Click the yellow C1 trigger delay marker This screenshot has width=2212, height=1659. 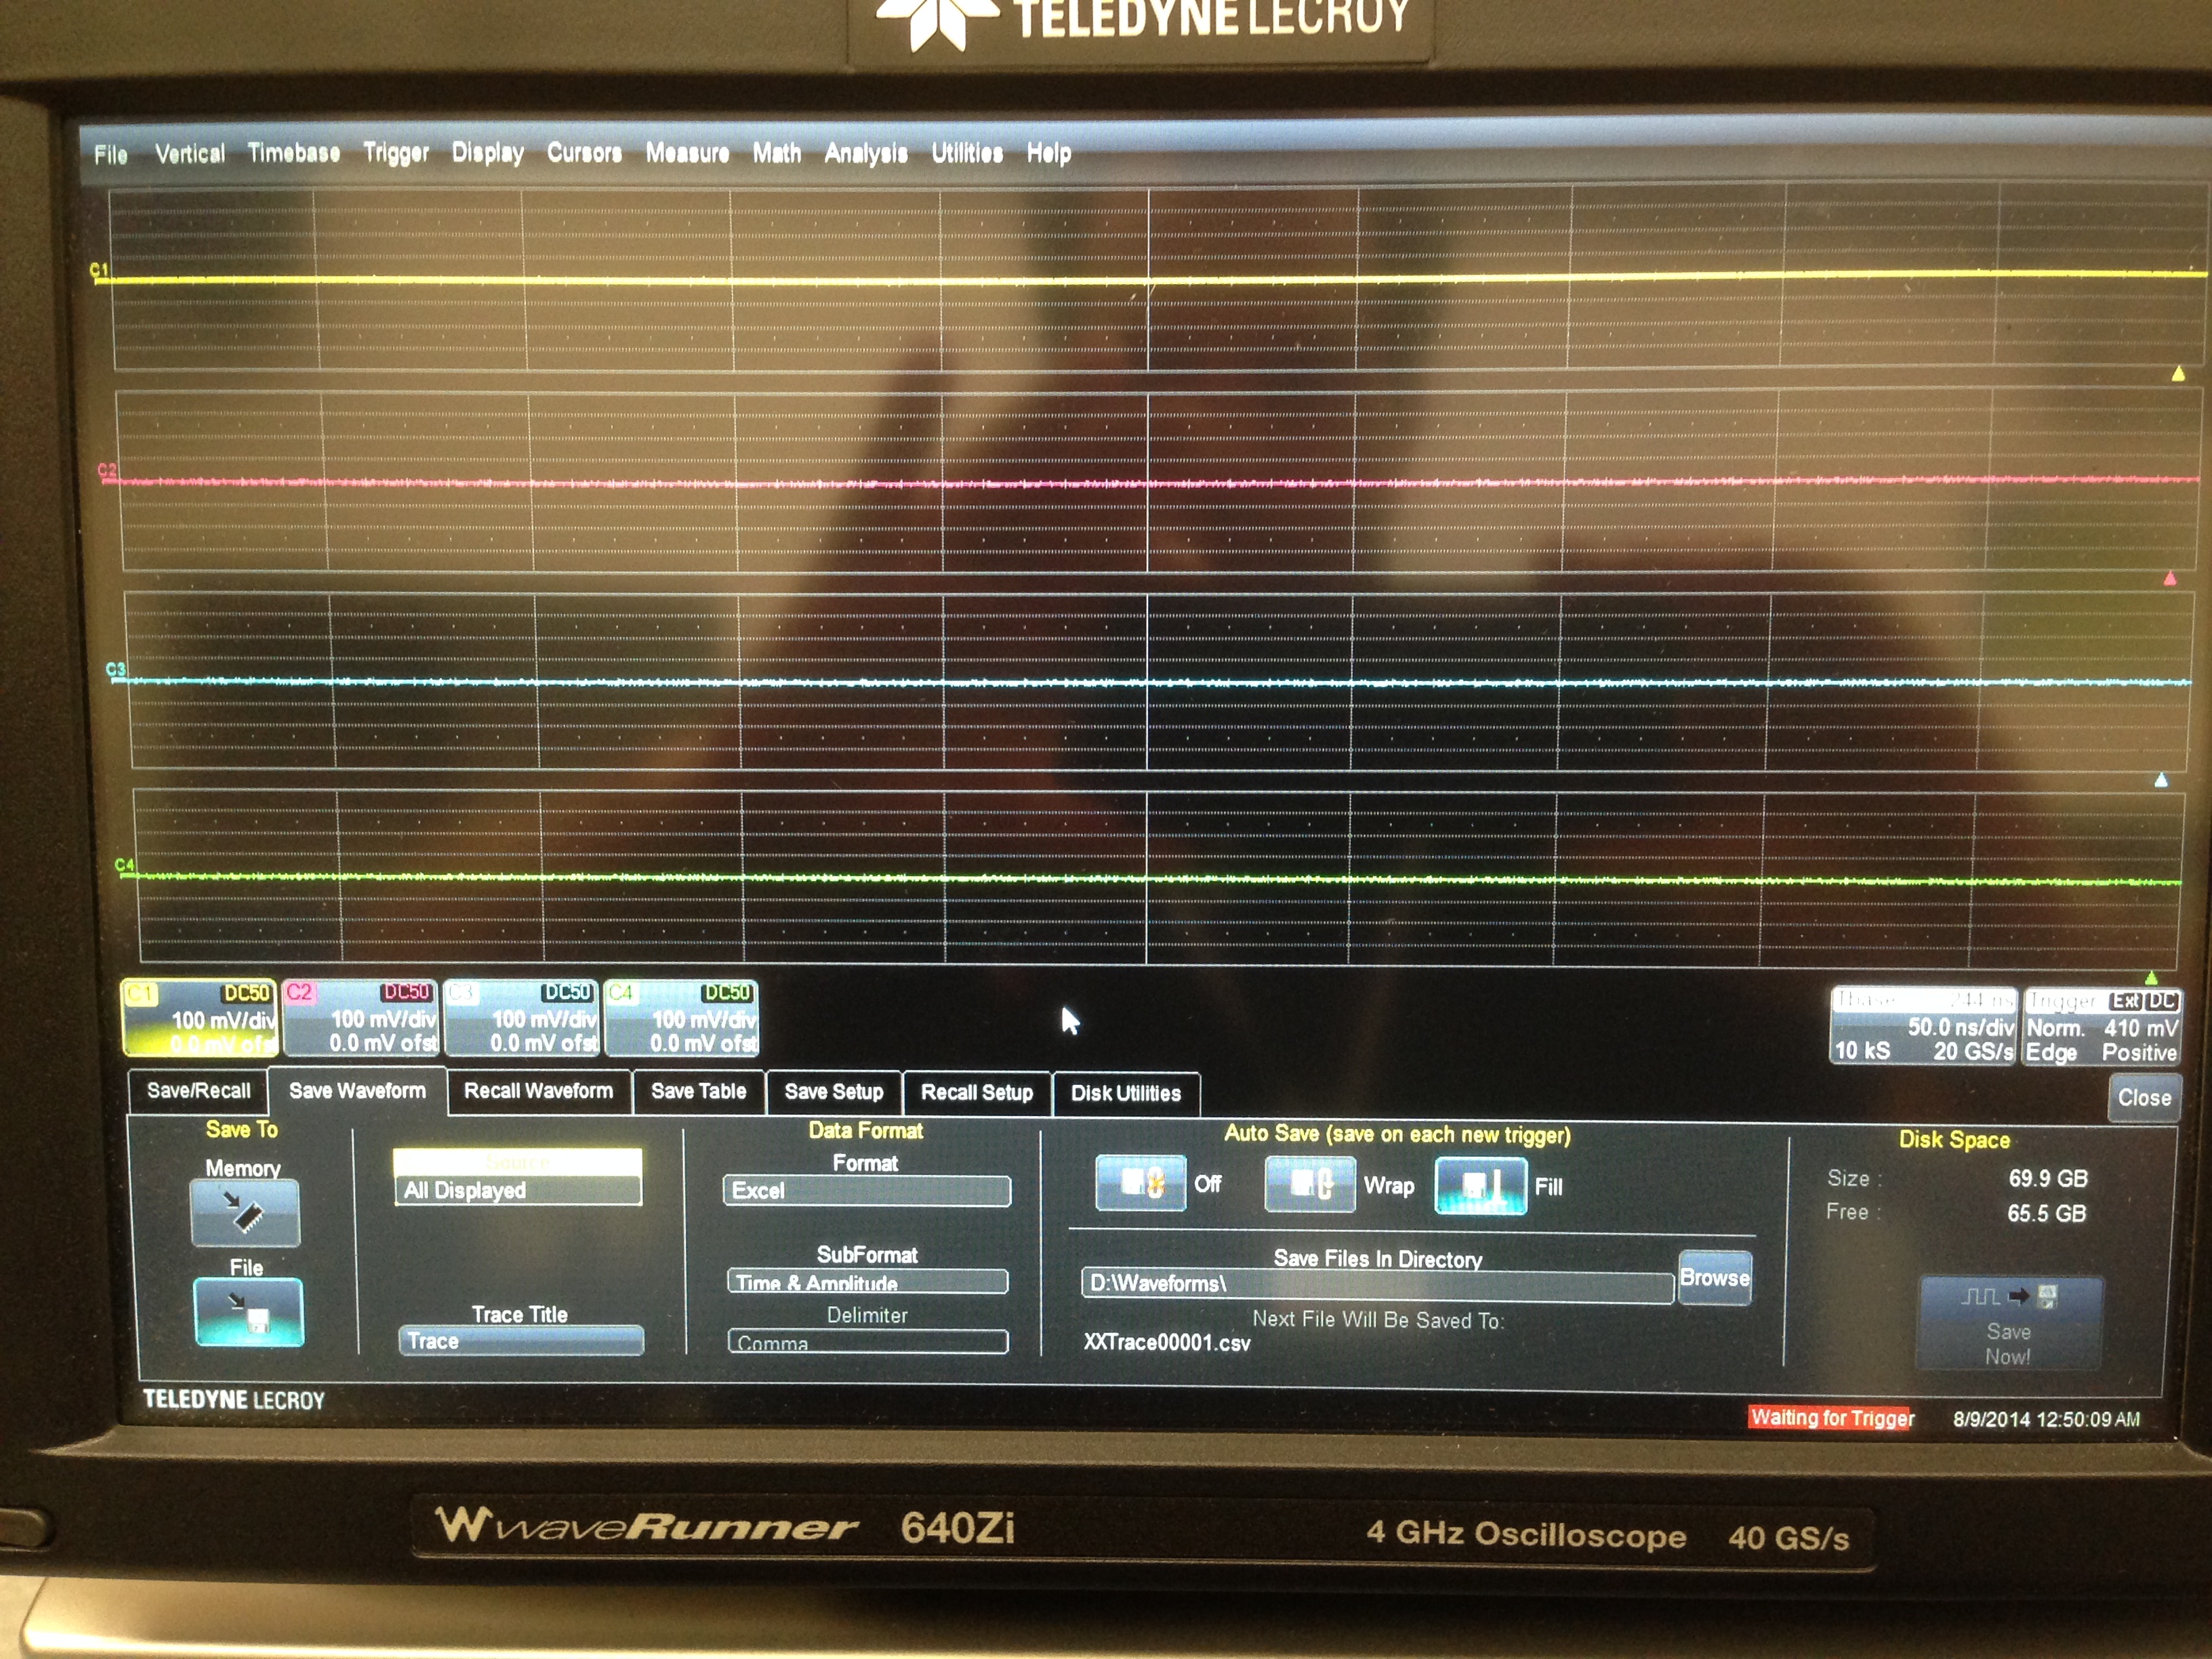[x=2178, y=374]
